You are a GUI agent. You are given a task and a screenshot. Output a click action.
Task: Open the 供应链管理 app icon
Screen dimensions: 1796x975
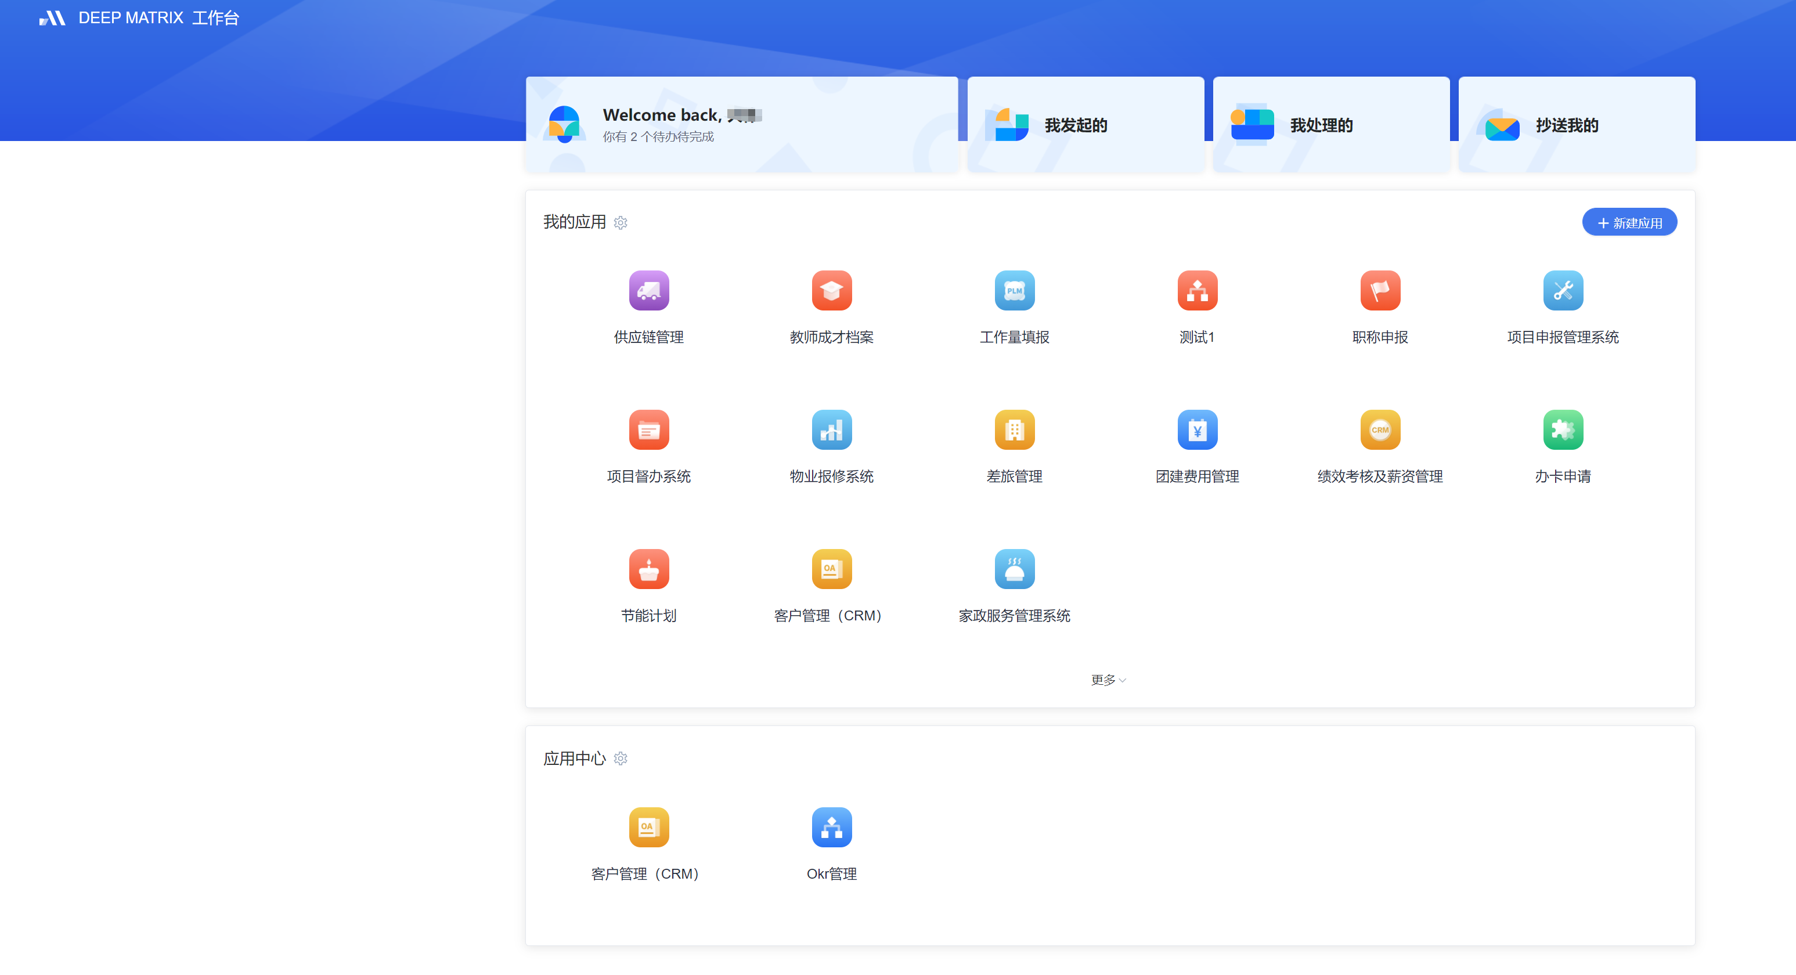click(x=648, y=290)
